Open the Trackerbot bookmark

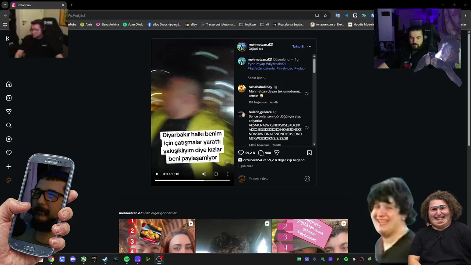click(x=217, y=25)
